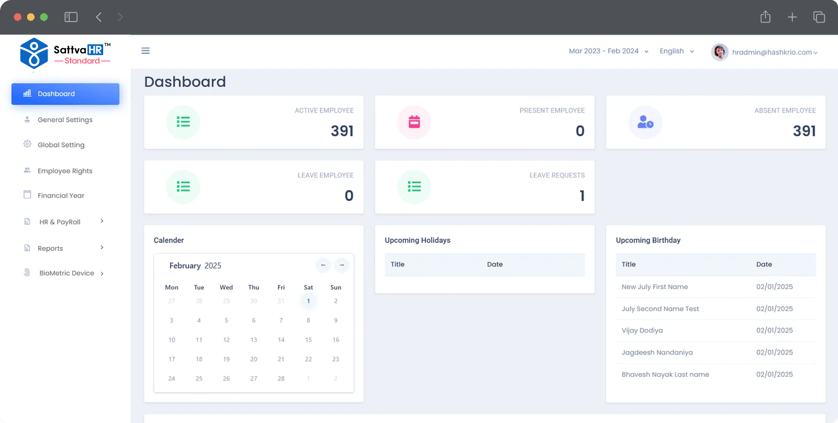Open the English language dropdown
The width and height of the screenshot is (838, 423).
677,51
